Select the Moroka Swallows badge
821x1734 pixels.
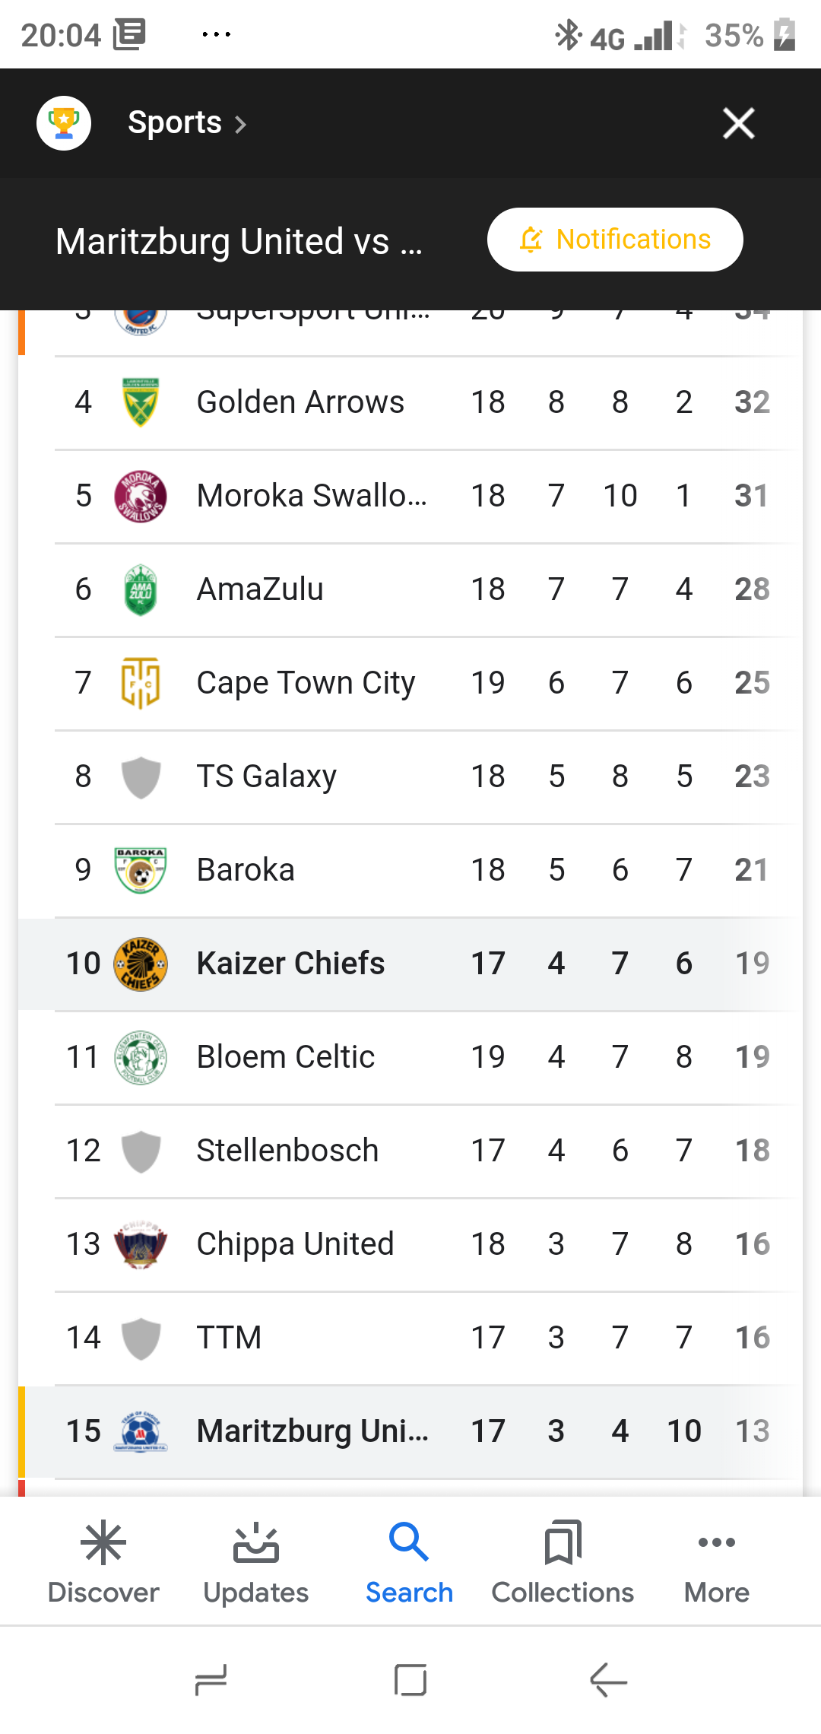(141, 496)
